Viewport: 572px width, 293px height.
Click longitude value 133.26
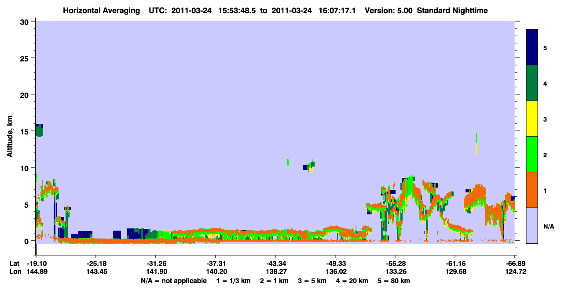pos(395,271)
